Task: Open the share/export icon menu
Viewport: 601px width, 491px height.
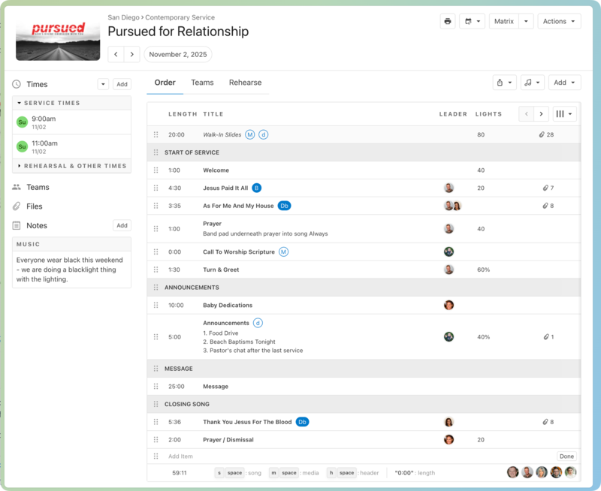Action: tap(504, 83)
